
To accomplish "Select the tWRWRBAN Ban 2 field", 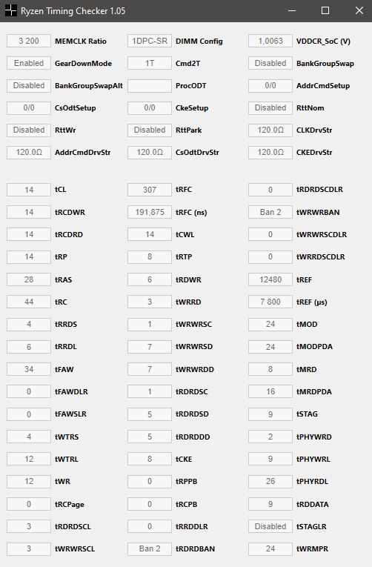I will point(270,212).
